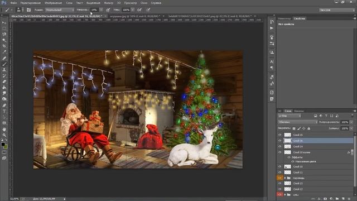Viewport: 357px width, 201px height.
Task: Select the Dodge tool
Action: [4, 99]
